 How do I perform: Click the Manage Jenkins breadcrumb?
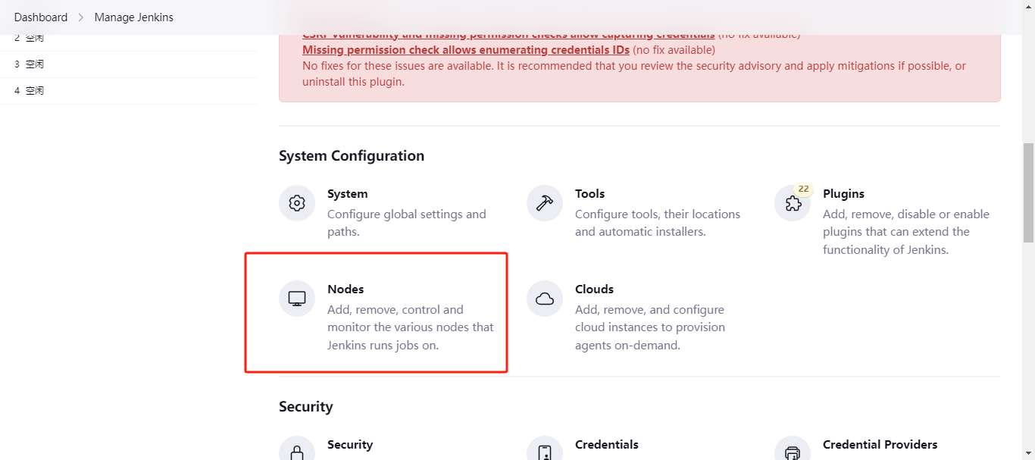pyautogui.click(x=133, y=17)
